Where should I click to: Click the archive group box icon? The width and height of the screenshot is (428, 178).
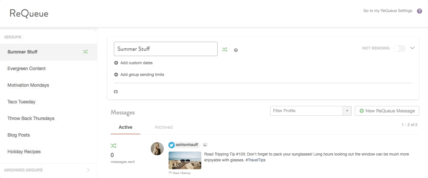[116, 92]
